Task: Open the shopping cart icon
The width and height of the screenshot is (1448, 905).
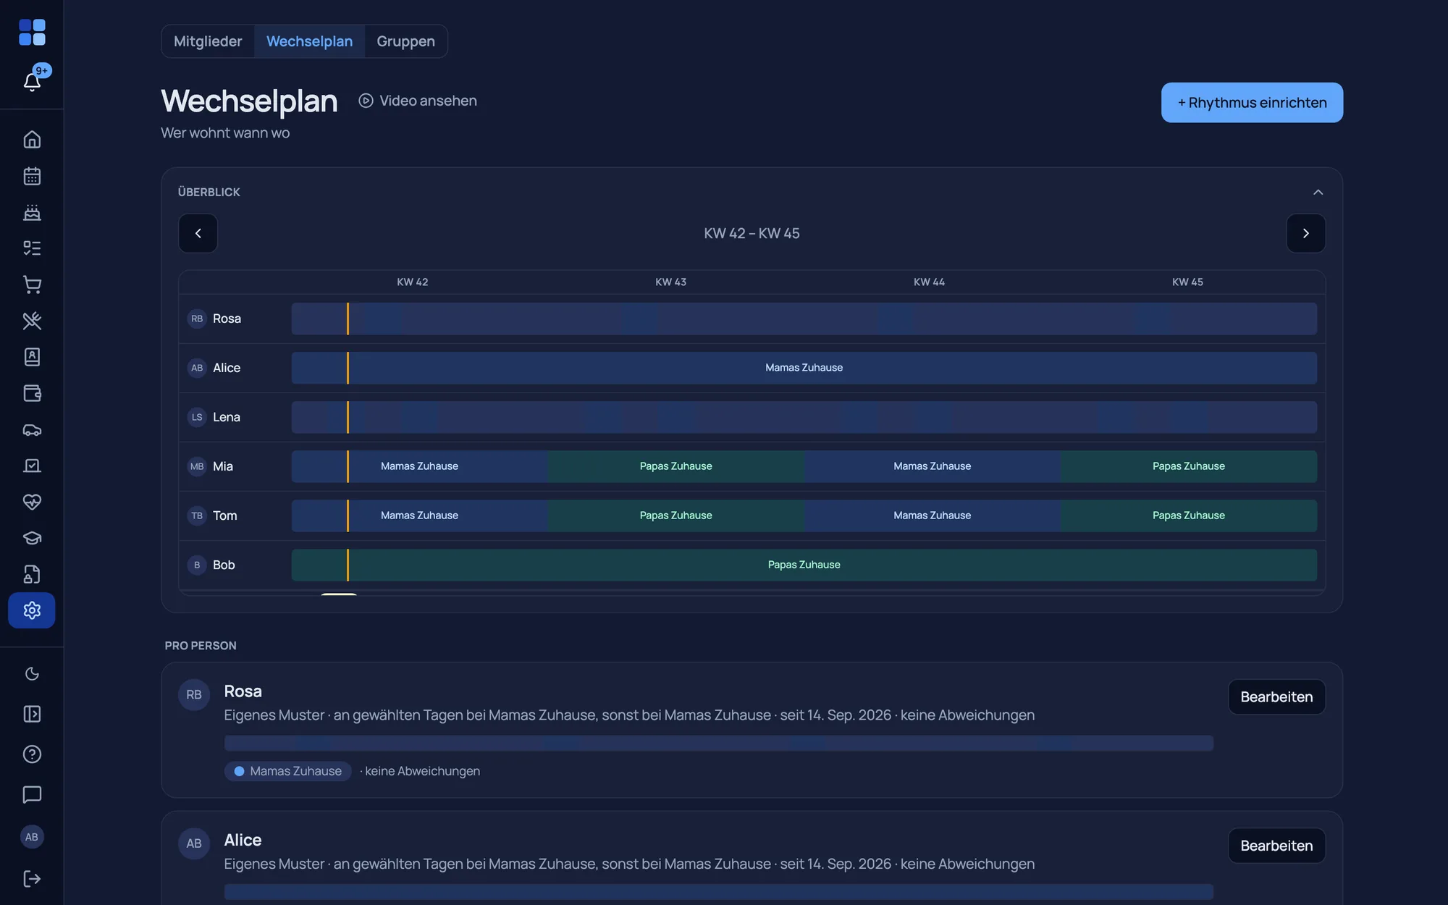Action: coord(32,285)
